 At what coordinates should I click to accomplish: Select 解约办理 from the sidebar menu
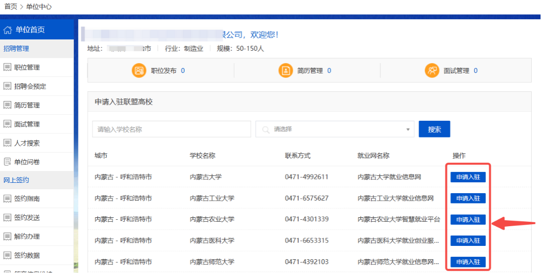[x=27, y=236]
